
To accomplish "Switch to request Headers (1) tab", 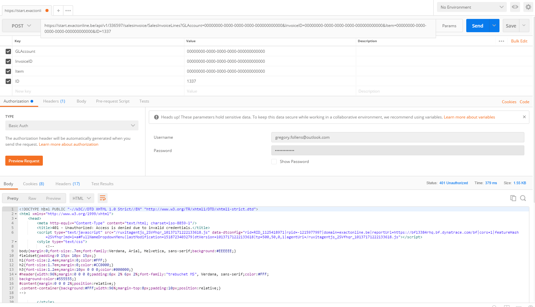I will (x=54, y=101).
